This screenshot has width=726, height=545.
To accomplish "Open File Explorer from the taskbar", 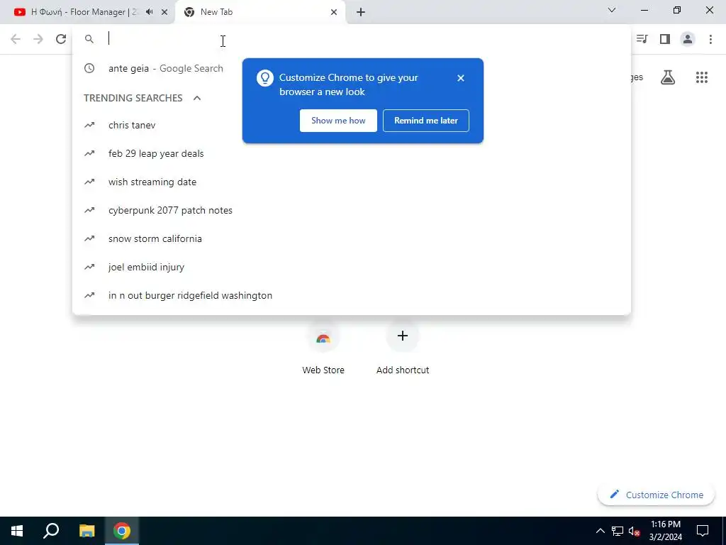I will 86,531.
